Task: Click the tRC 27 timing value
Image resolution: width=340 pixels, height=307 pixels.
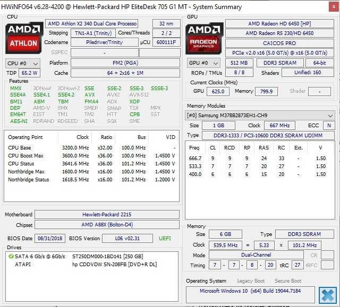Action: click(297, 265)
